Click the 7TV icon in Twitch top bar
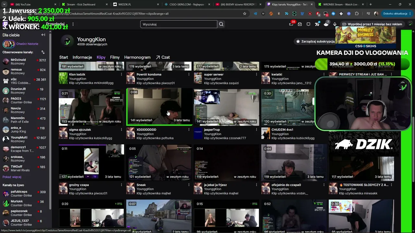Viewport: 415px width, 233px height. (317, 24)
